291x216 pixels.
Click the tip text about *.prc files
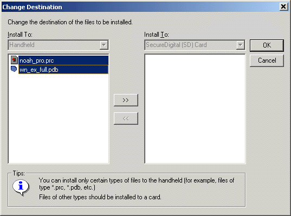(137, 184)
